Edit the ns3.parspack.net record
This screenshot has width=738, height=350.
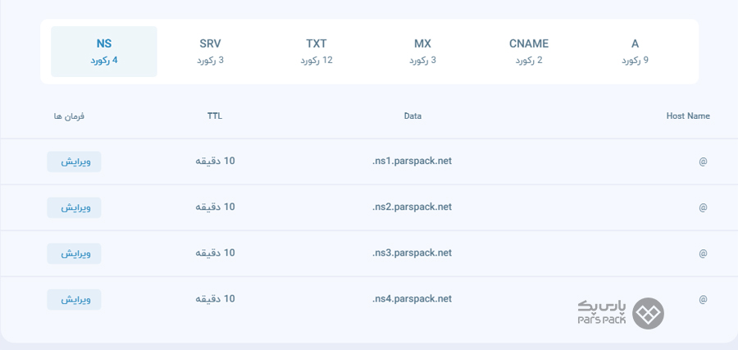74,253
